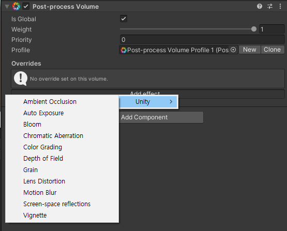Click the Weight slider handle
This screenshot has width=287, height=231.
(254, 29)
